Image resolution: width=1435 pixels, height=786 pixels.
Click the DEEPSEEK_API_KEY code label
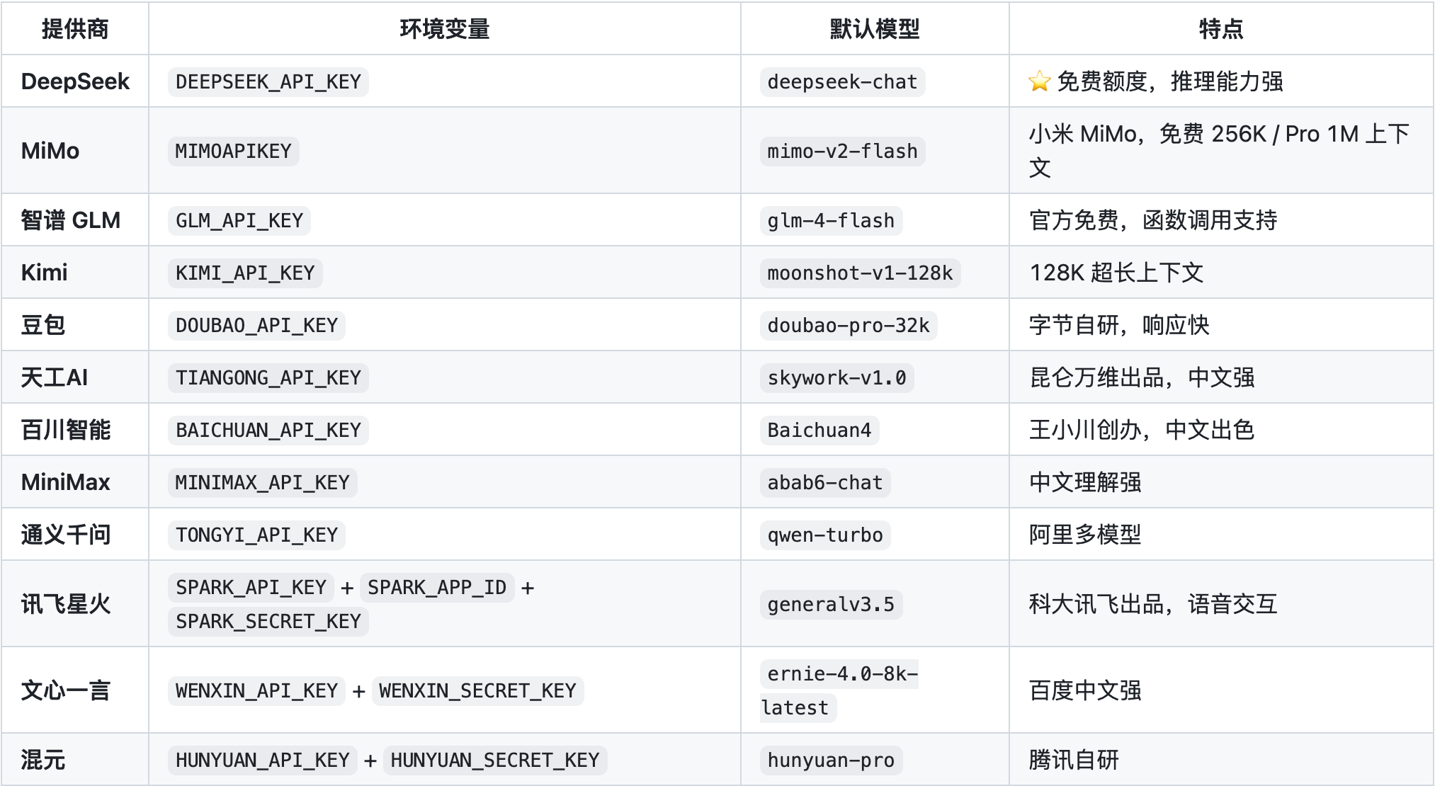point(268,81)
